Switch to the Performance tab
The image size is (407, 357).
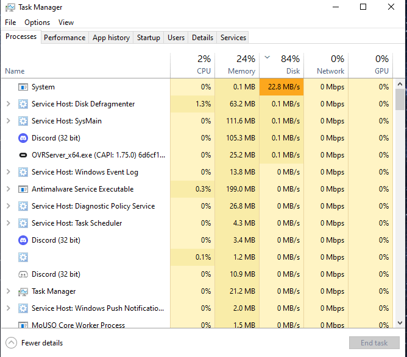click(65, 38)
